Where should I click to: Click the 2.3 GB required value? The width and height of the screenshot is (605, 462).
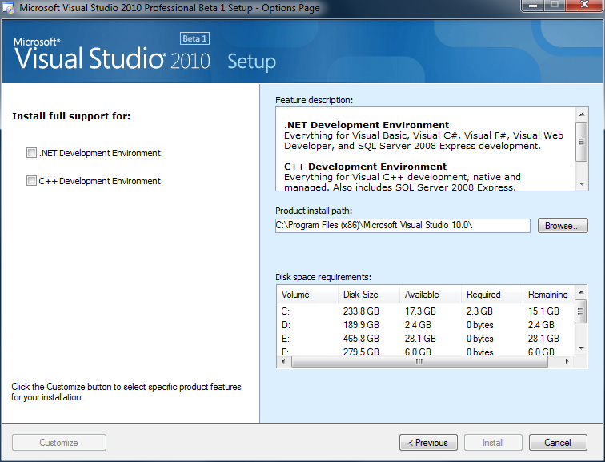[479, 311]
